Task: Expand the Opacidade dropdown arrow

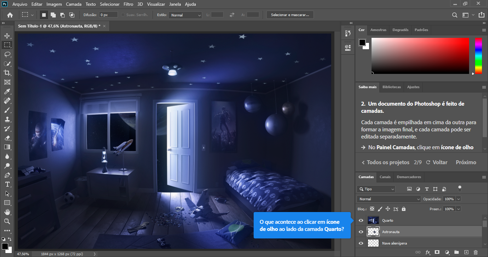Action: pos(458,199)
